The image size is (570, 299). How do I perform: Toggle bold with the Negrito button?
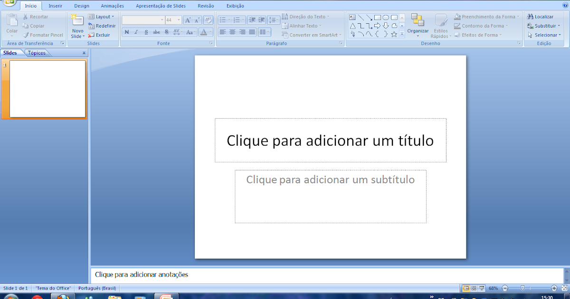coord(127,32)
